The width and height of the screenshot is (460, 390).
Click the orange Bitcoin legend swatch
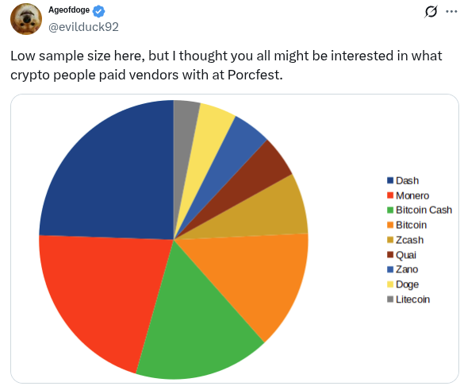390,225
